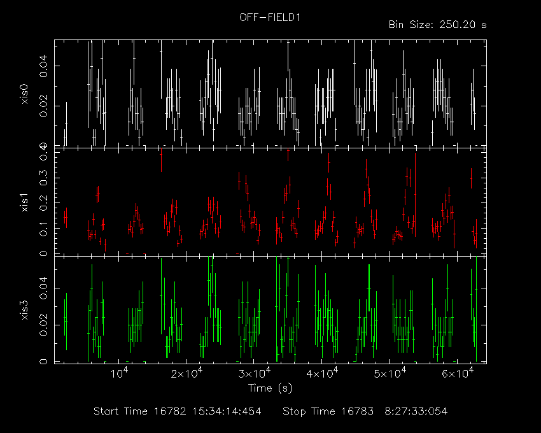
Task: Click the 0.04 tick label on xis0 axis
Action: (44, 66)
